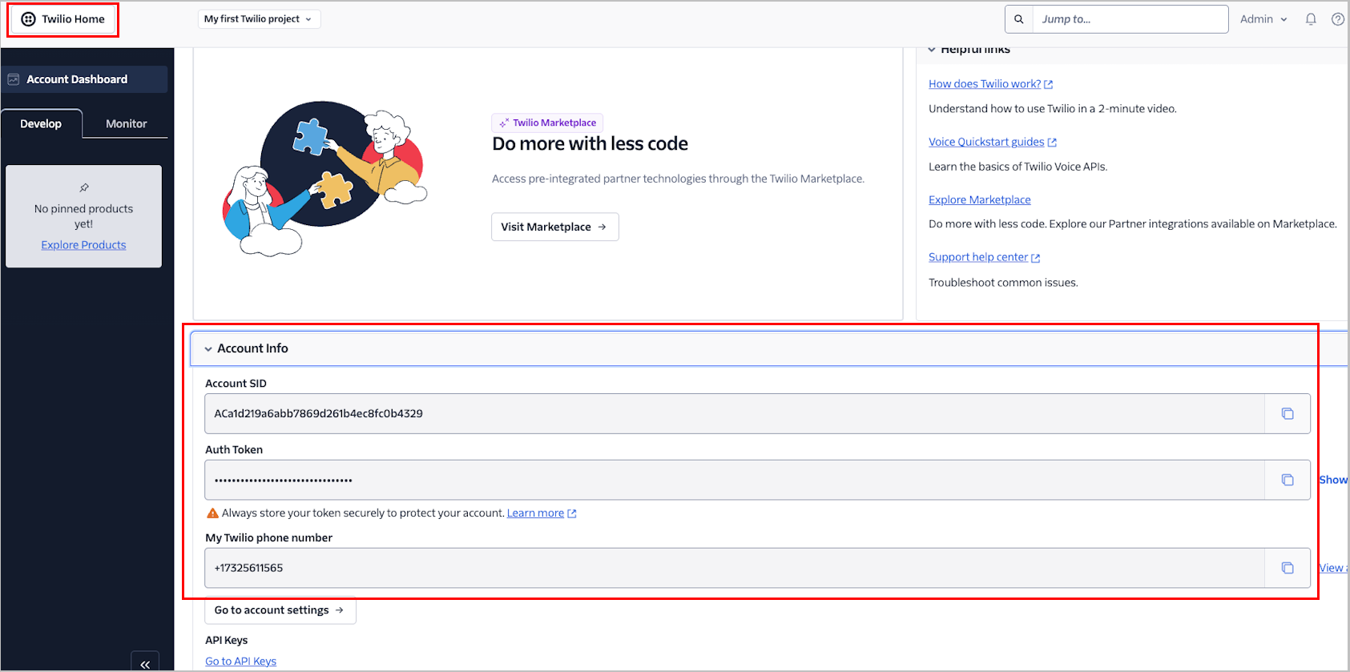Viewport: 1350px width, 672px height.
Task: Open the notifications bell
Action: 1311,19
